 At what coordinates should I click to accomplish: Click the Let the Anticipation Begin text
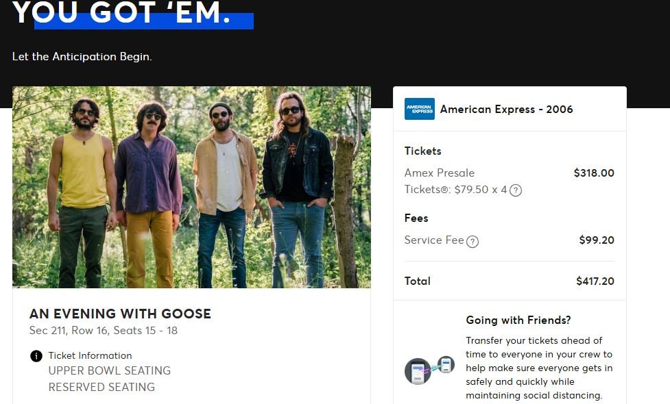pyautogui.click(x=82, y=57)
